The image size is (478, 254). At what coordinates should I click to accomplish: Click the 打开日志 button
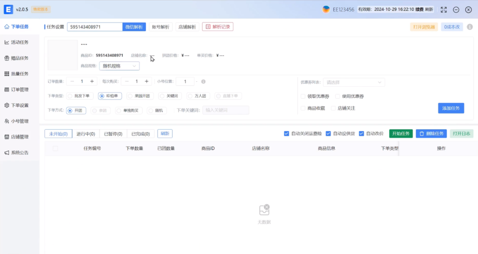462,134
